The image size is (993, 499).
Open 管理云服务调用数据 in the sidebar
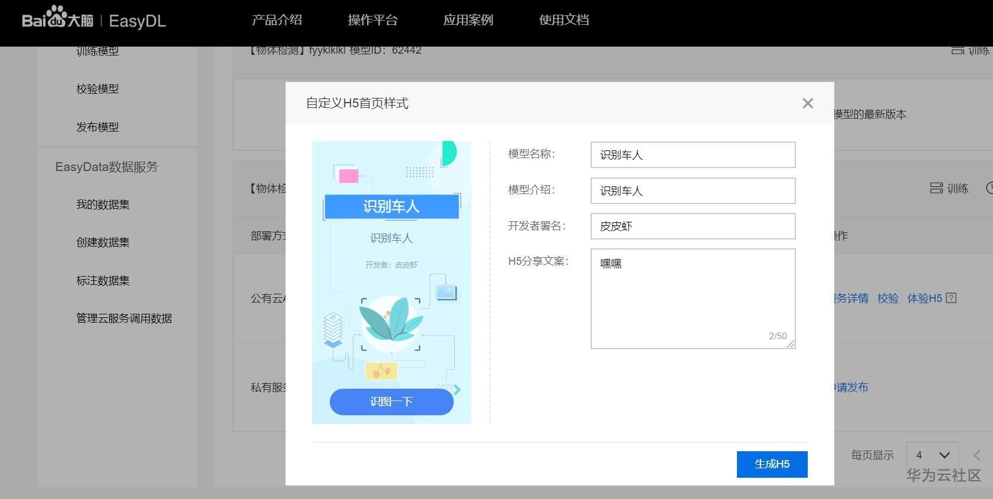coord(124,319)
